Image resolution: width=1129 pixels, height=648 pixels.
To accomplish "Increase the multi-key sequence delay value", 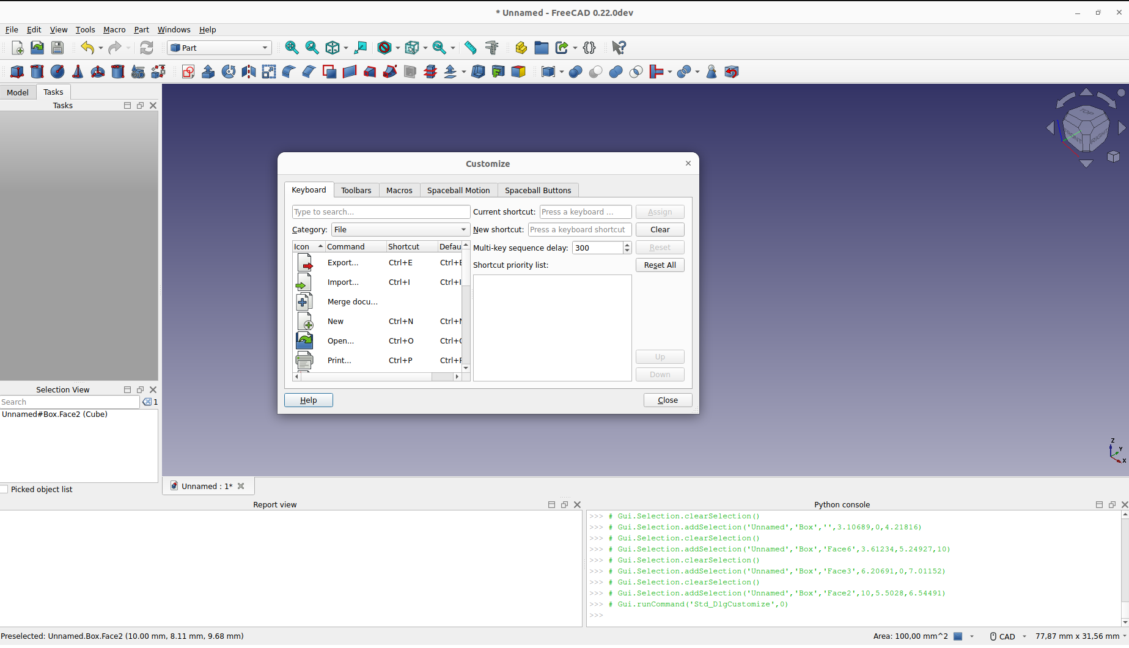I will pos(627,245).
